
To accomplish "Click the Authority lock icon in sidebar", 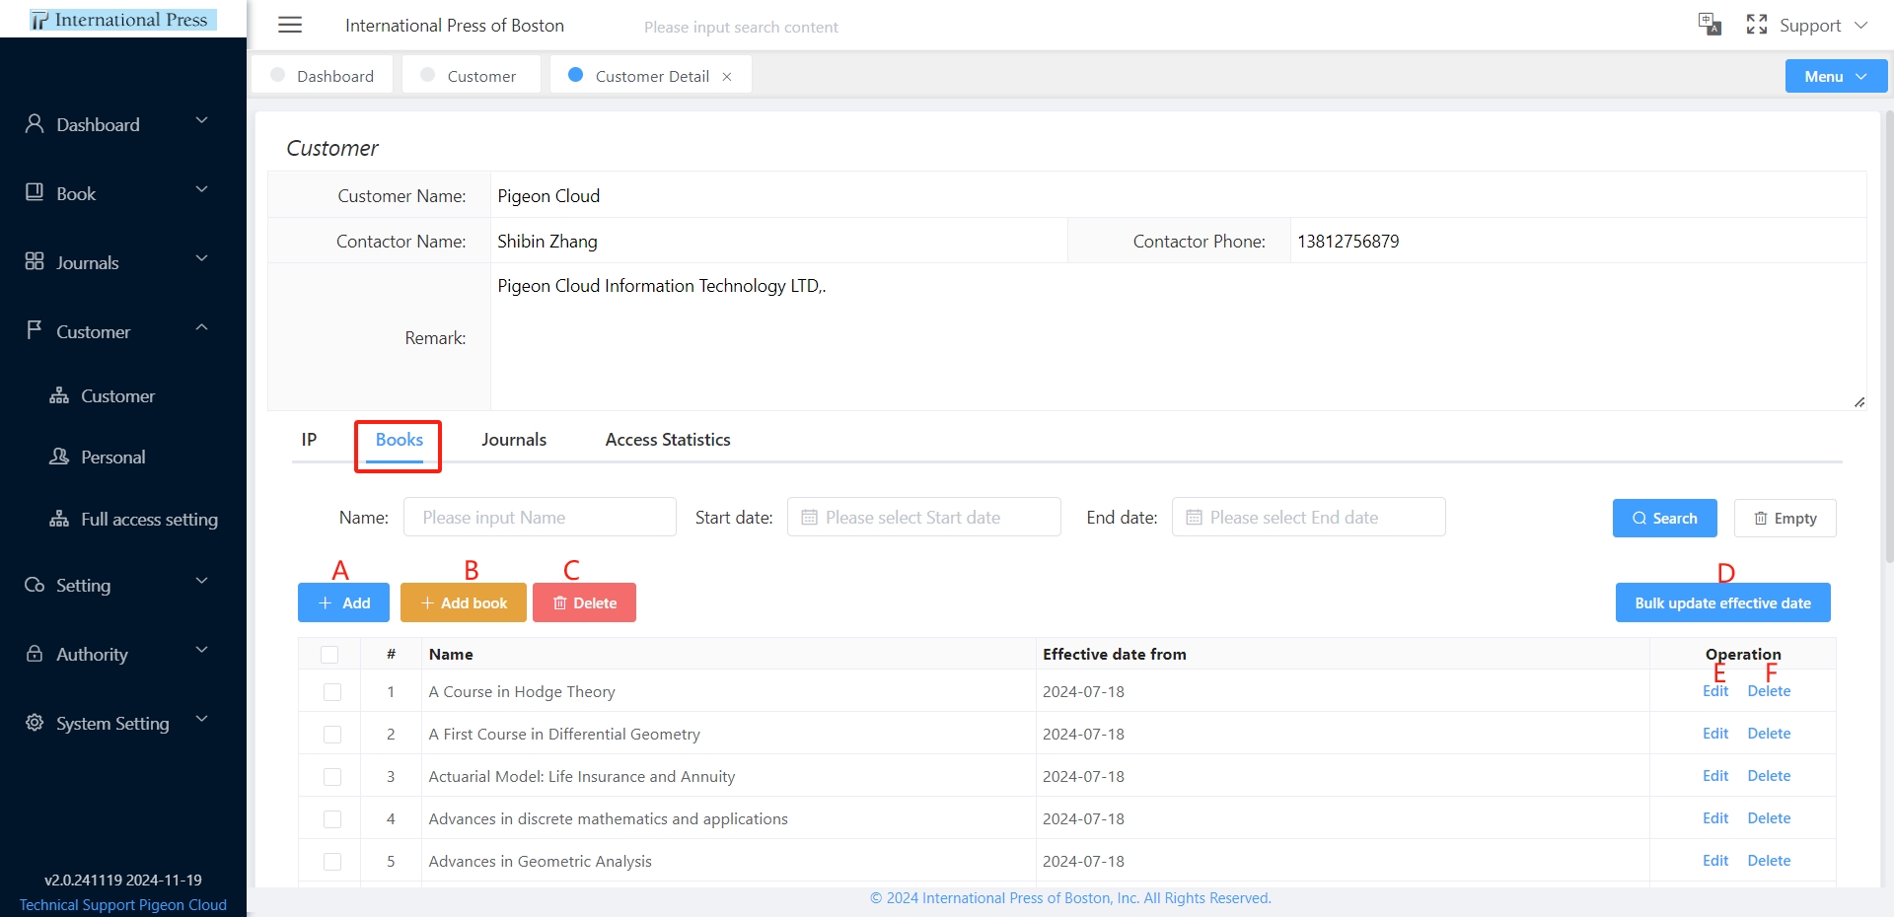I will point(35,654).
